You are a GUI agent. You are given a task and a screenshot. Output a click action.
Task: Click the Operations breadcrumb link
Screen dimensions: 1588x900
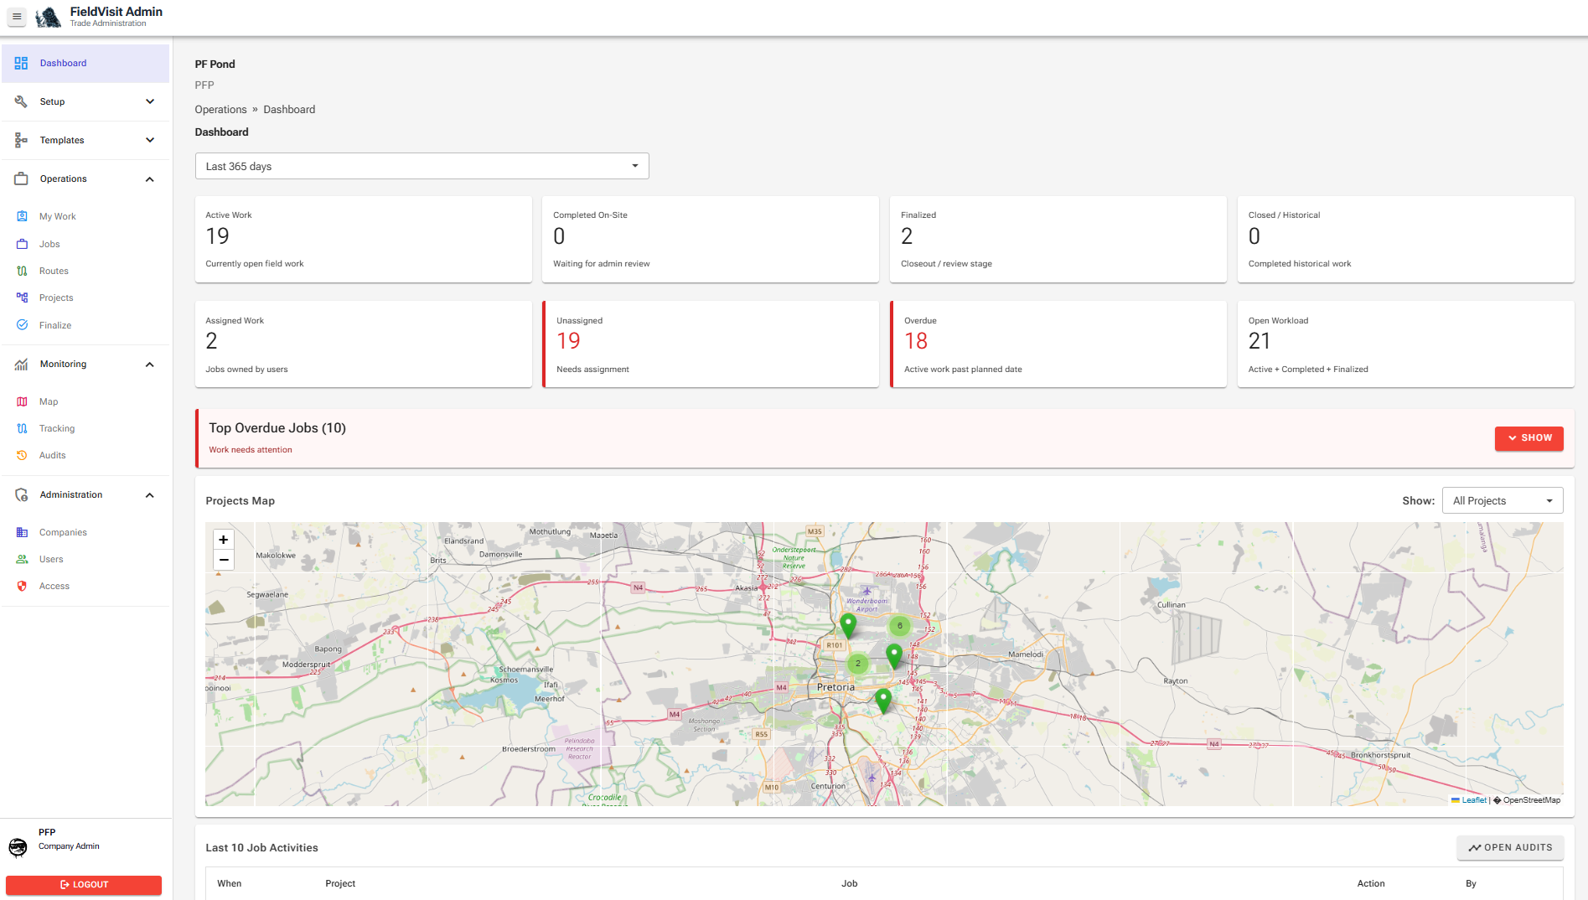[x=220, y=109]
